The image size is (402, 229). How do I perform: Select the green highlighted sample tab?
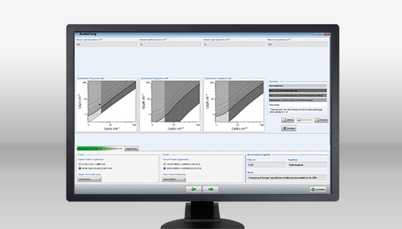click(99, 148)
